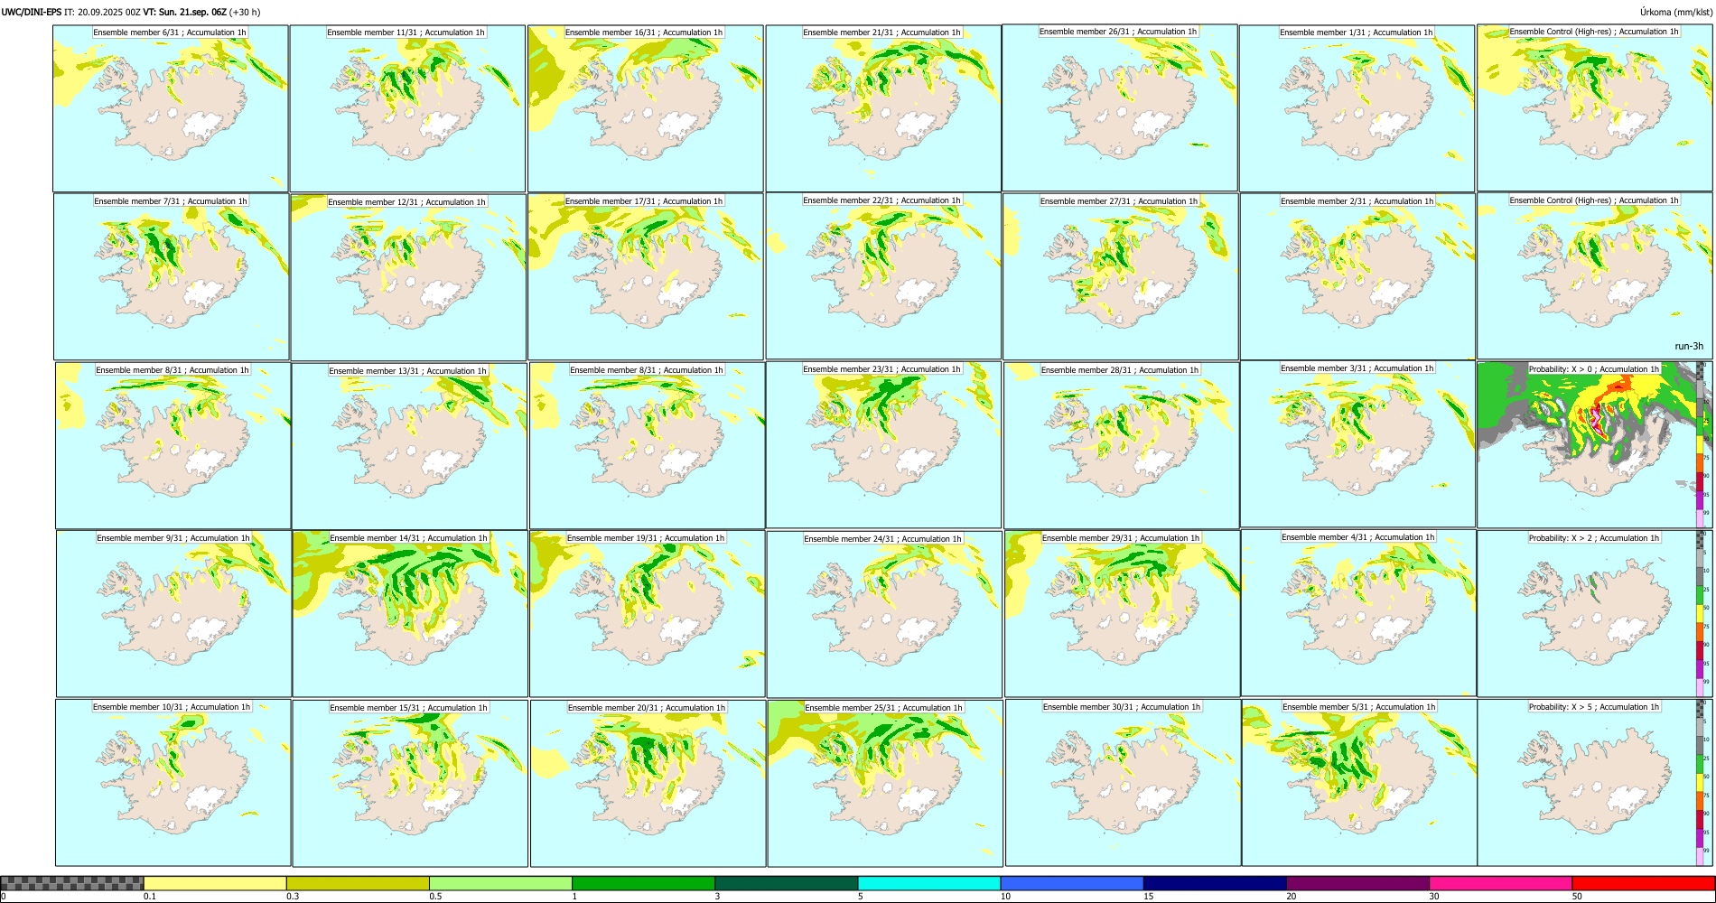Image resolution: width=1716 pixels, height=903 pixels.
Task: Click the UWC/DINI-EPS header title
Action: pos(32,12)
